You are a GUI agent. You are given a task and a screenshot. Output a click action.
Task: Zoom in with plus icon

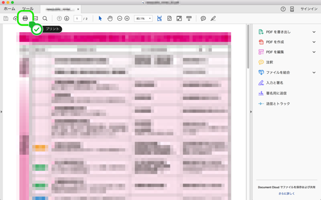click(127, 19)
